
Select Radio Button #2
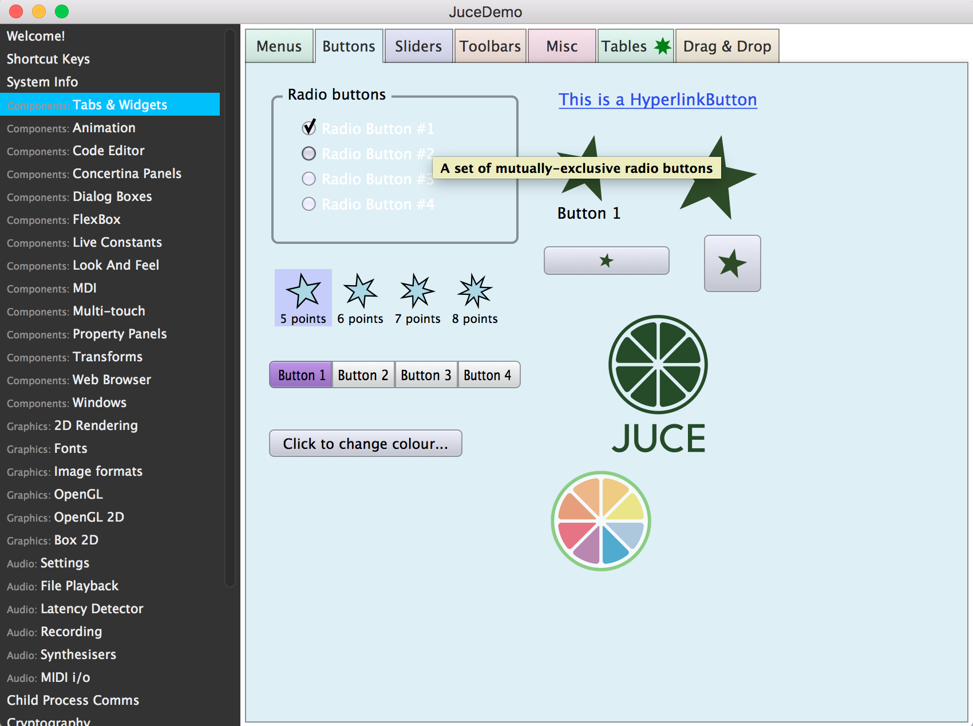coord(368,153)
